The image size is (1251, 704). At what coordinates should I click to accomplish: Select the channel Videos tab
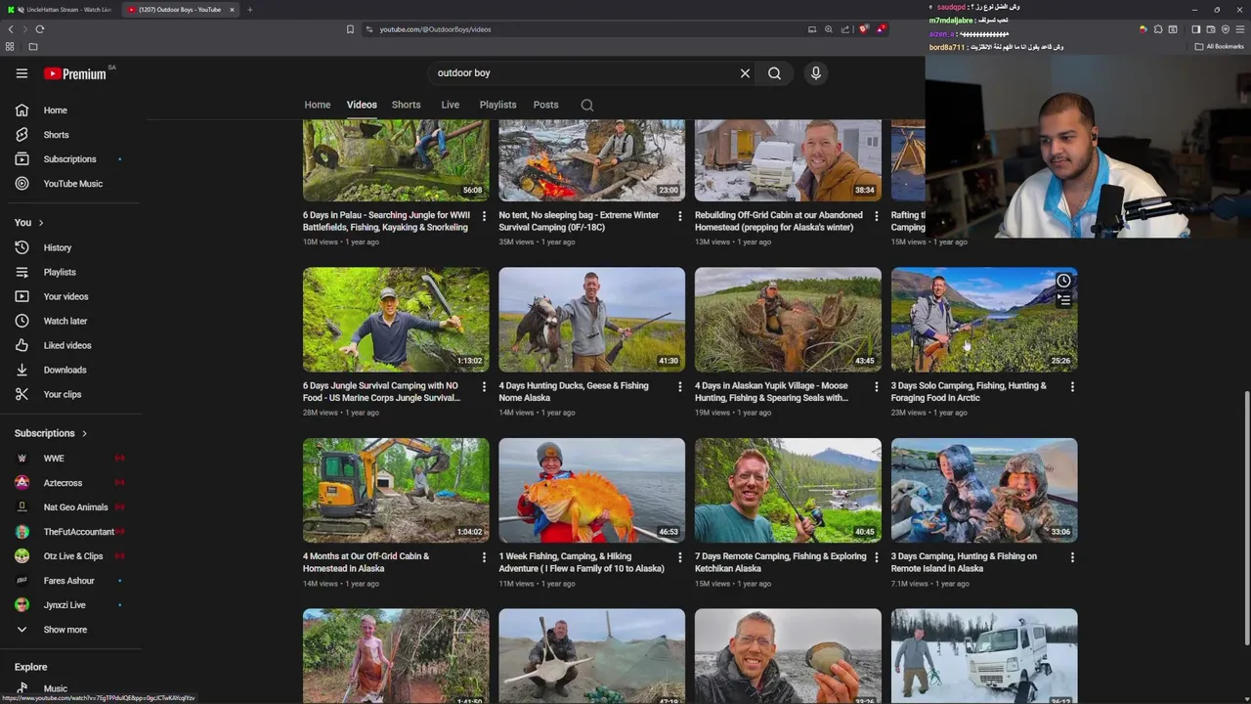tap(362, 105)
